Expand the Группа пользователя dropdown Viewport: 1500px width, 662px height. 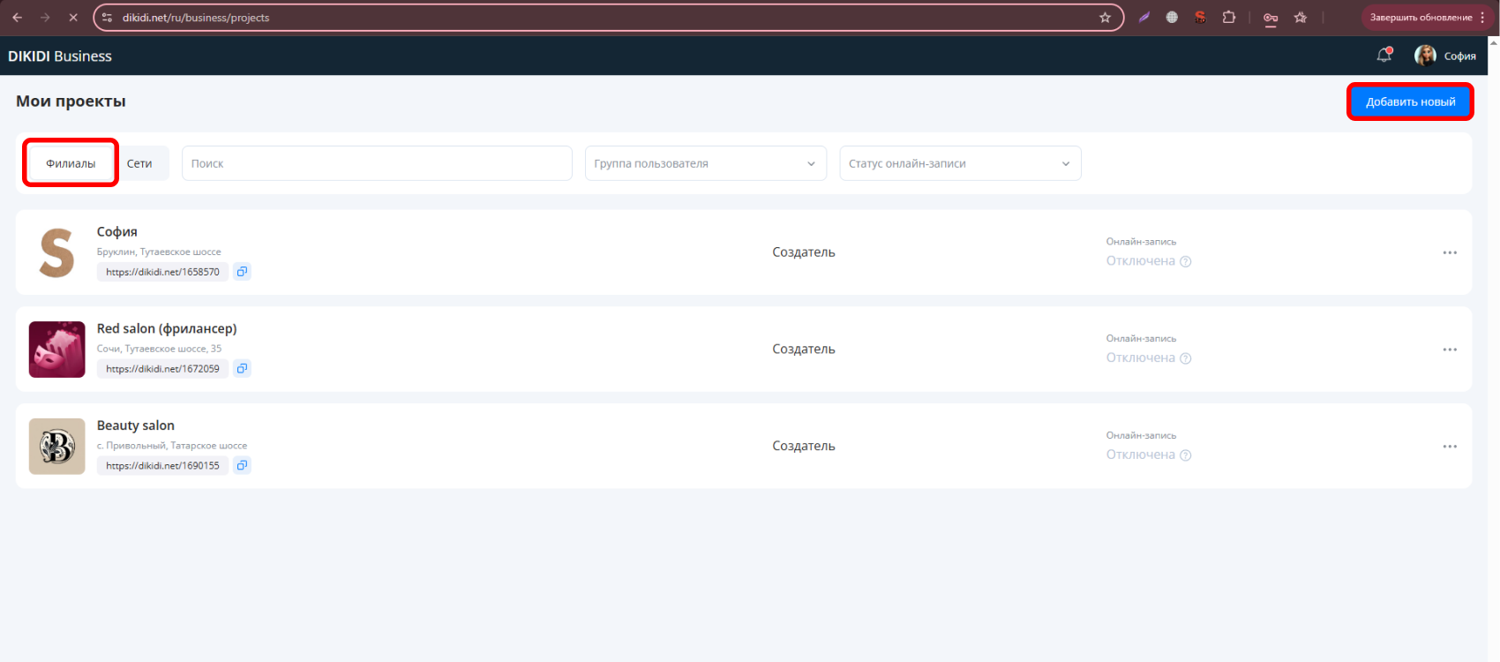coord(705,163)
